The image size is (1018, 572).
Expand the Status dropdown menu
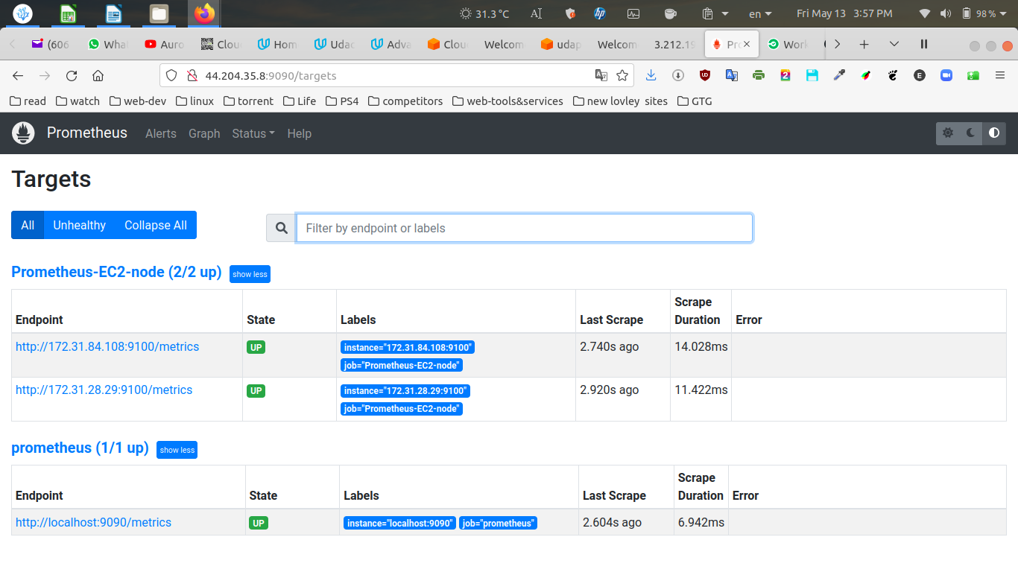(253, 133)
